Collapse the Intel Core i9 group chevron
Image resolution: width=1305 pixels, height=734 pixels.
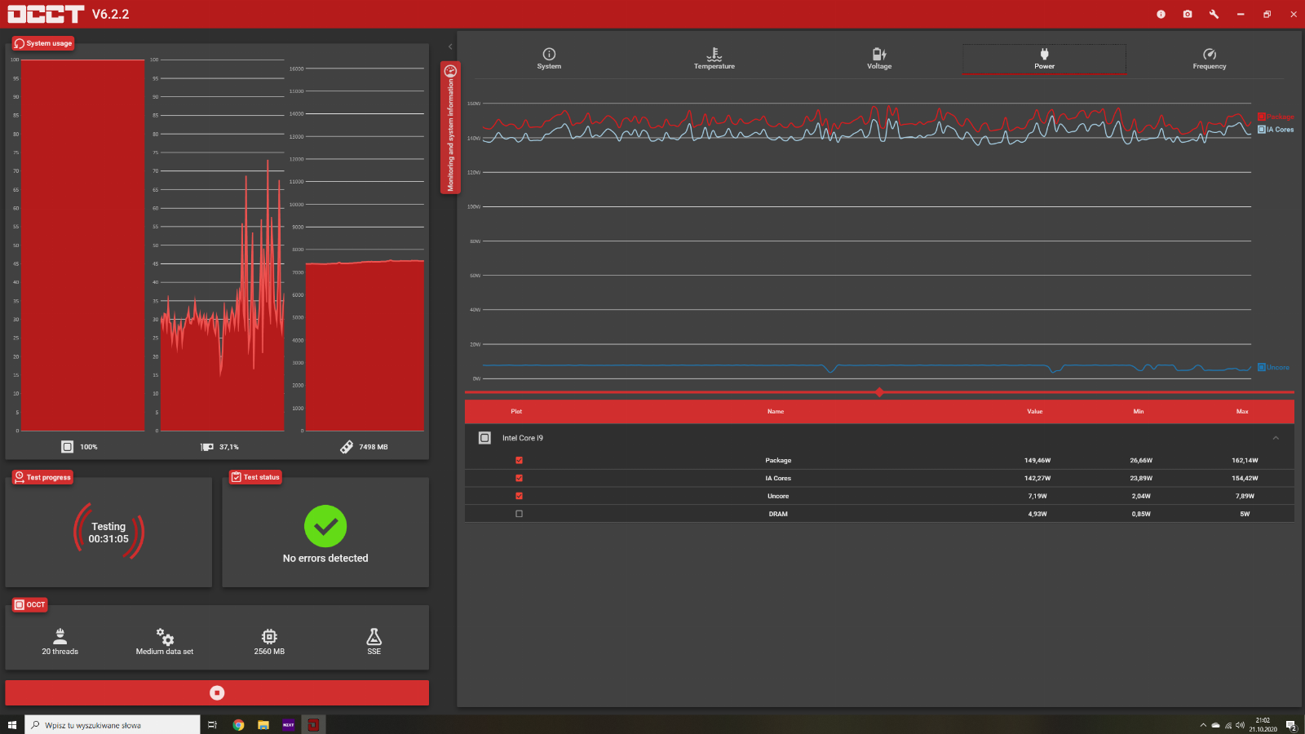coord(1276,438)
